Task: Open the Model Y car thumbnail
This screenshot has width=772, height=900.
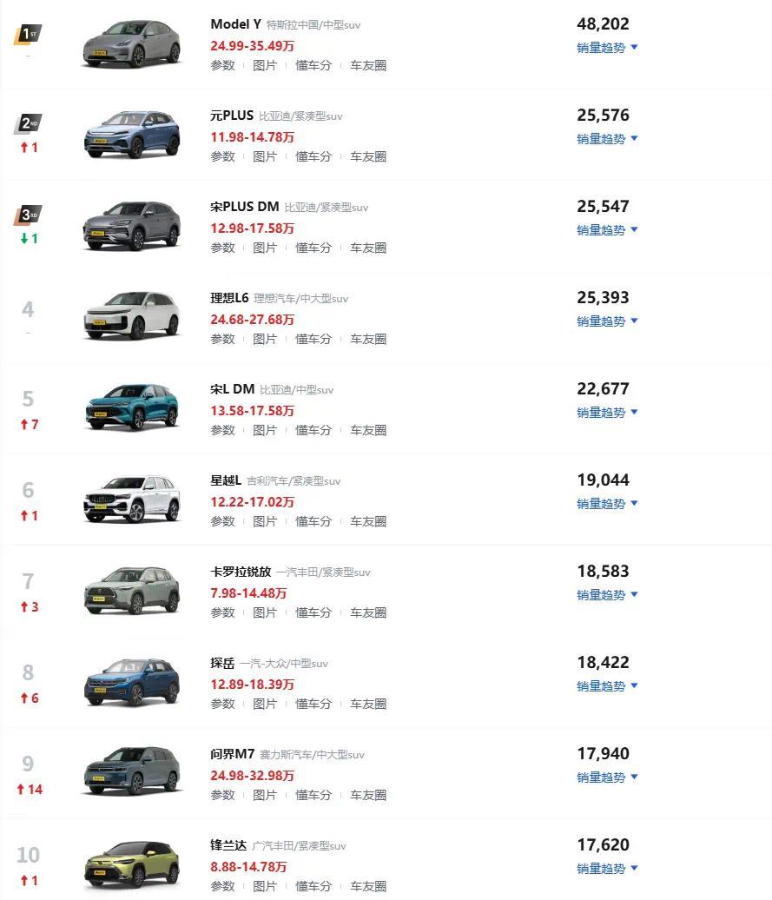Action: pyautogui.click(x=132, y=44)
